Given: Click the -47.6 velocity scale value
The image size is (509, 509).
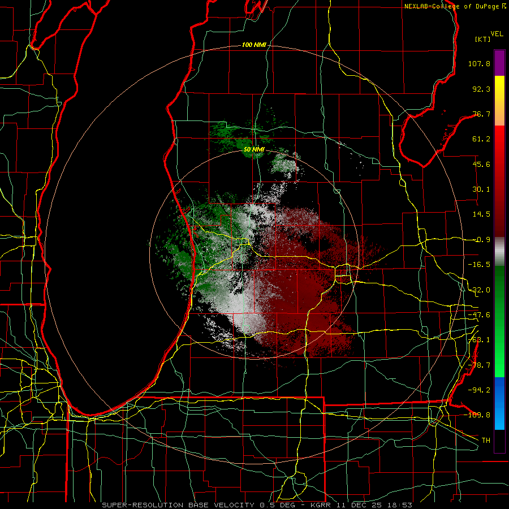Looking at the screenshot, I should tap(479, 315).
